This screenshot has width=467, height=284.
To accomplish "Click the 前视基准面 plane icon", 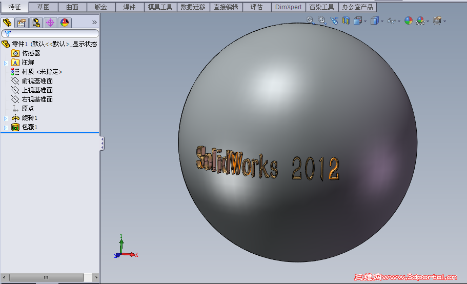I will pyautogui.click(x=15, y=81).
